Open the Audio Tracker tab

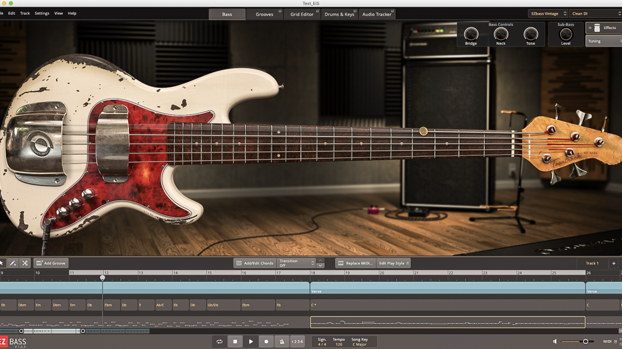(x=377, y=14)
